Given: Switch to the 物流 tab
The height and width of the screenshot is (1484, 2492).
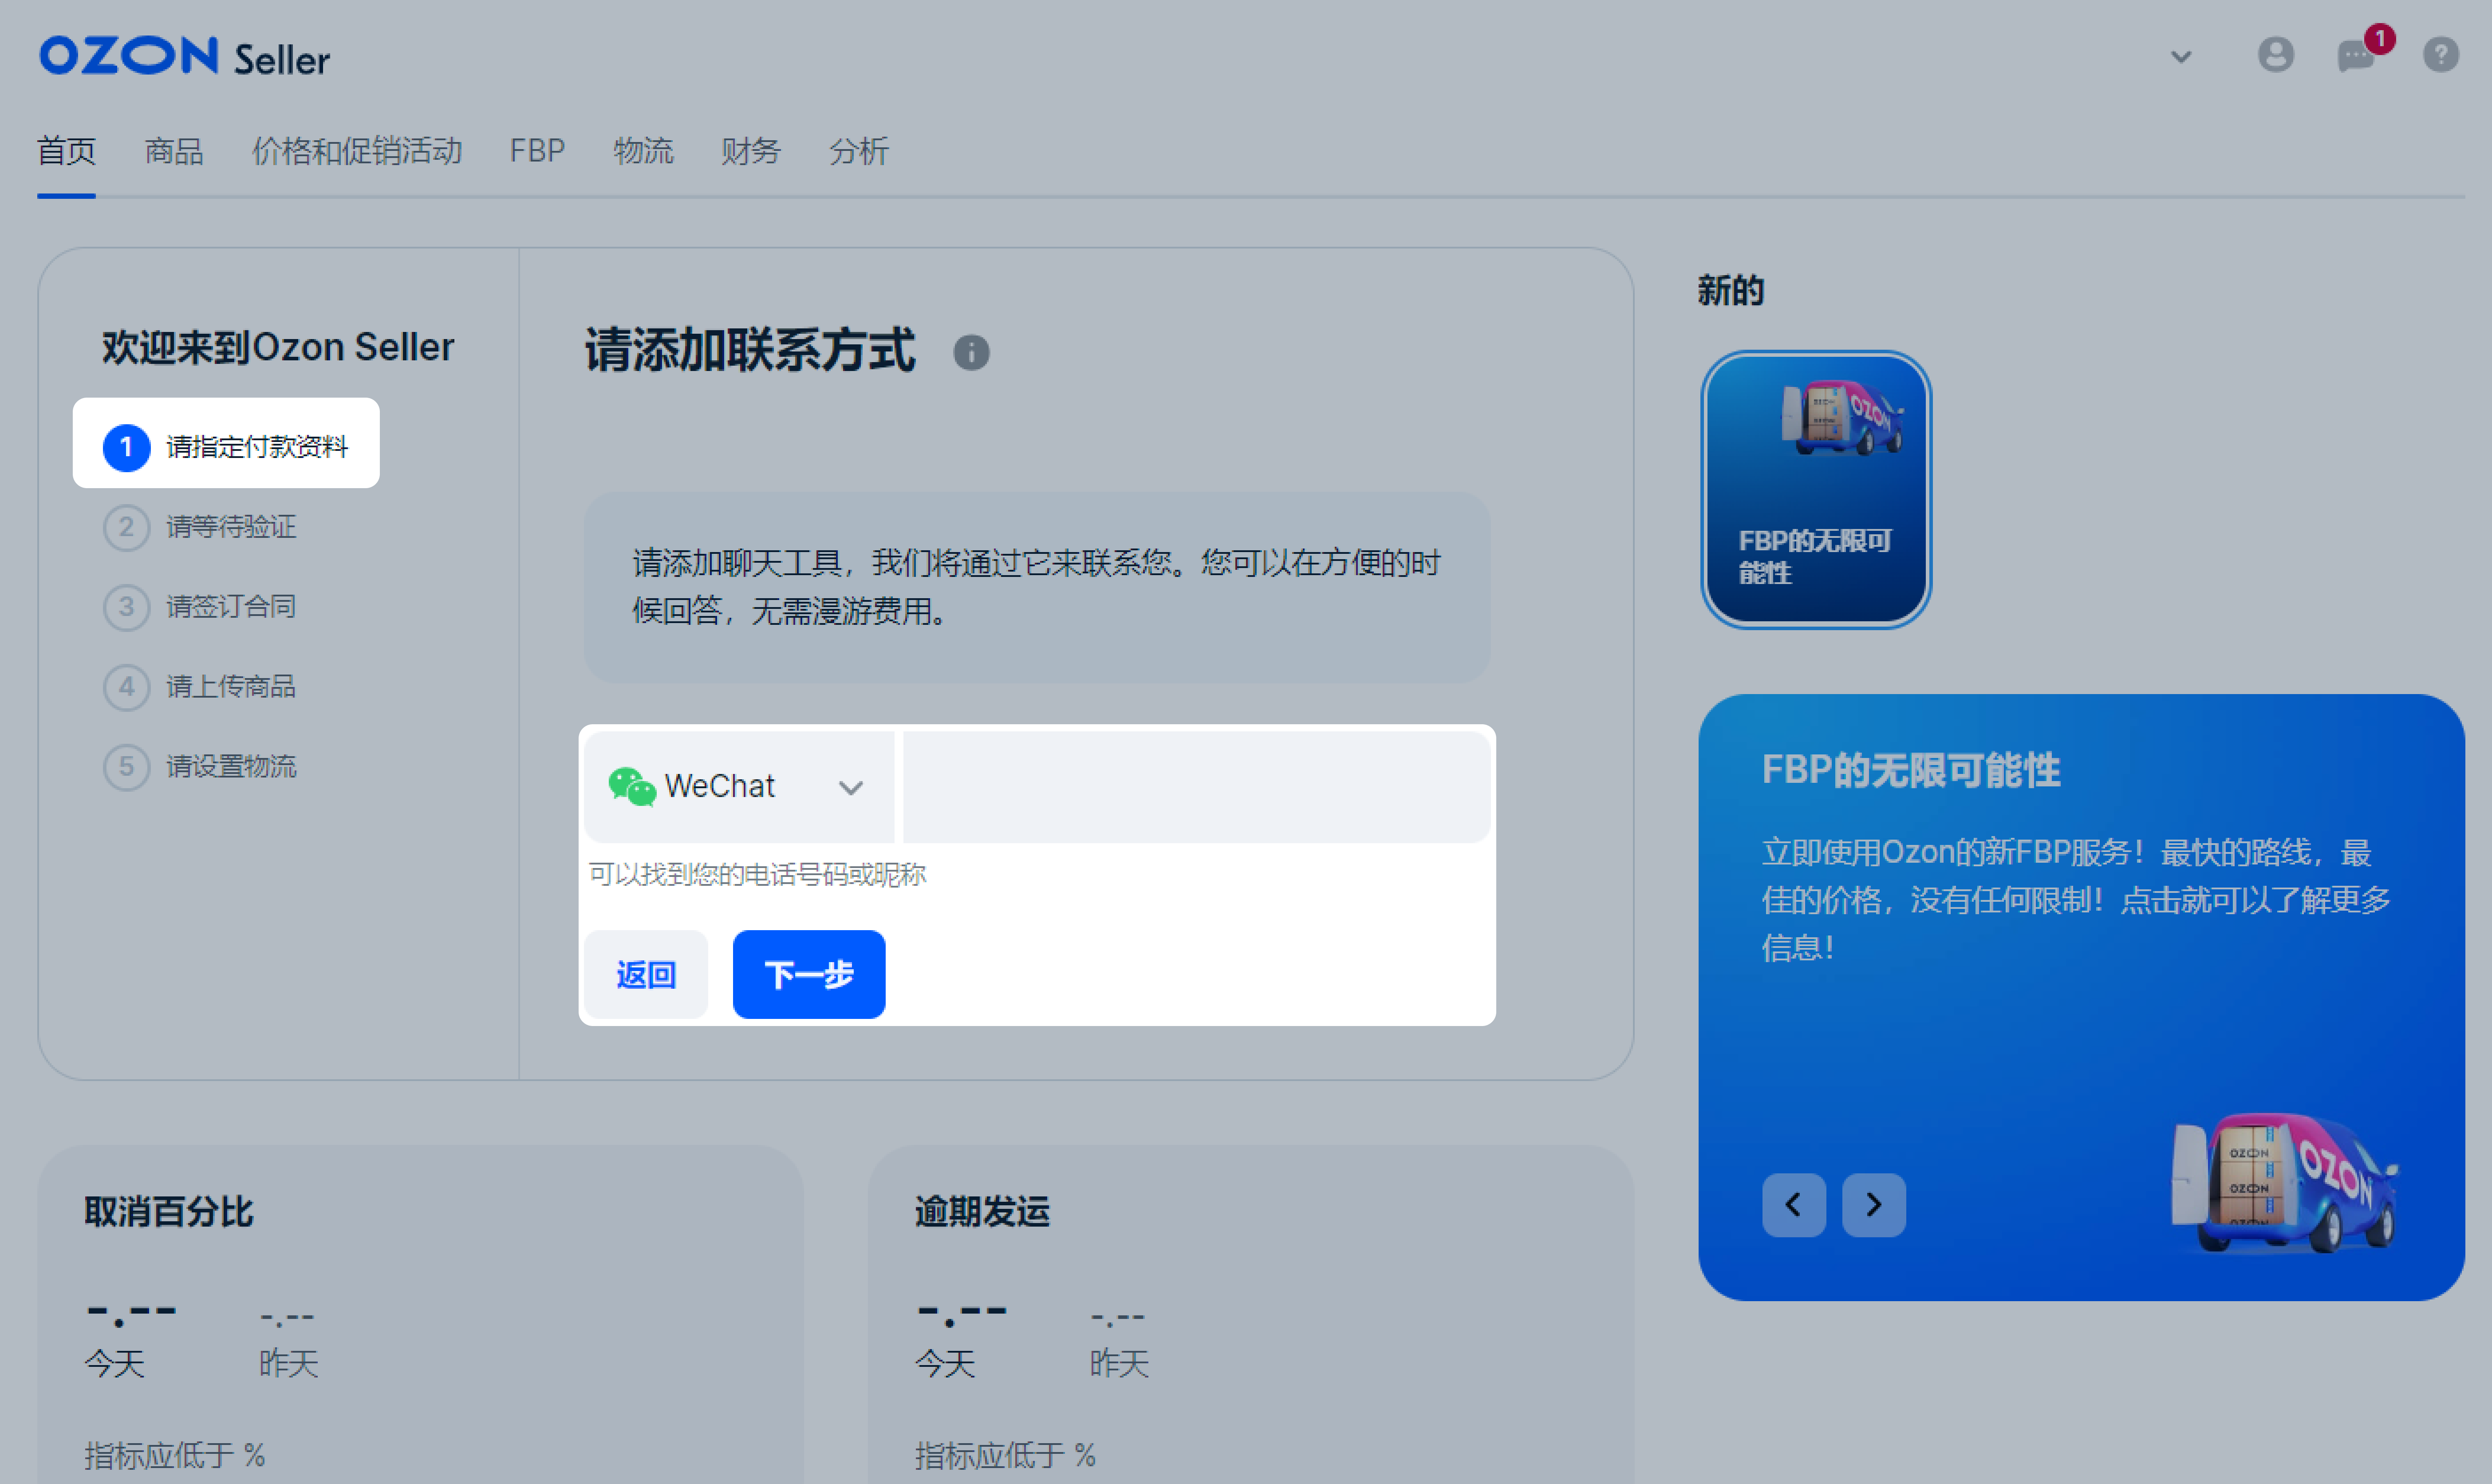Looking at the screenshot, I should coord(644,151).
